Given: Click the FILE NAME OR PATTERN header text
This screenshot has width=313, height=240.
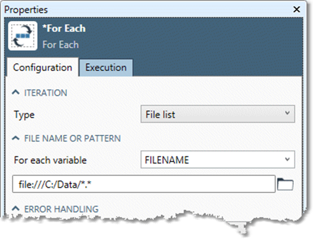Looking at the screenshot, I should click(x=73, y=138).
